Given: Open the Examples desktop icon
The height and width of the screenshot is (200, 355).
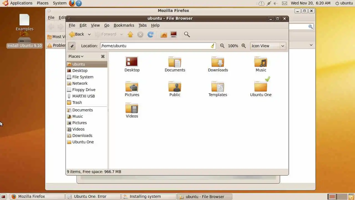Looking at the screenshot, I should coord(24,22).
